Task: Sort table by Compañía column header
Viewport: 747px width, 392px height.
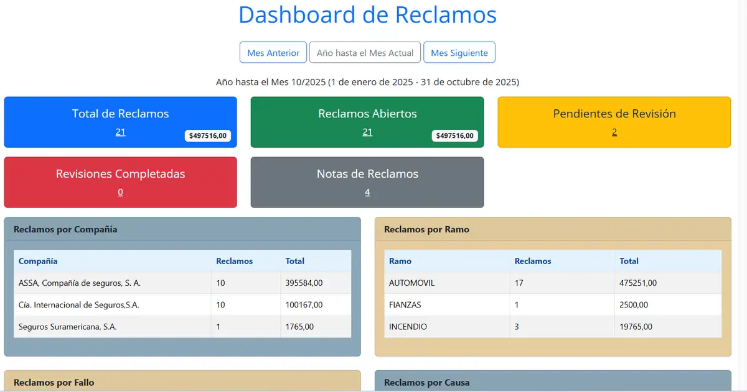Action: point(38,261)
